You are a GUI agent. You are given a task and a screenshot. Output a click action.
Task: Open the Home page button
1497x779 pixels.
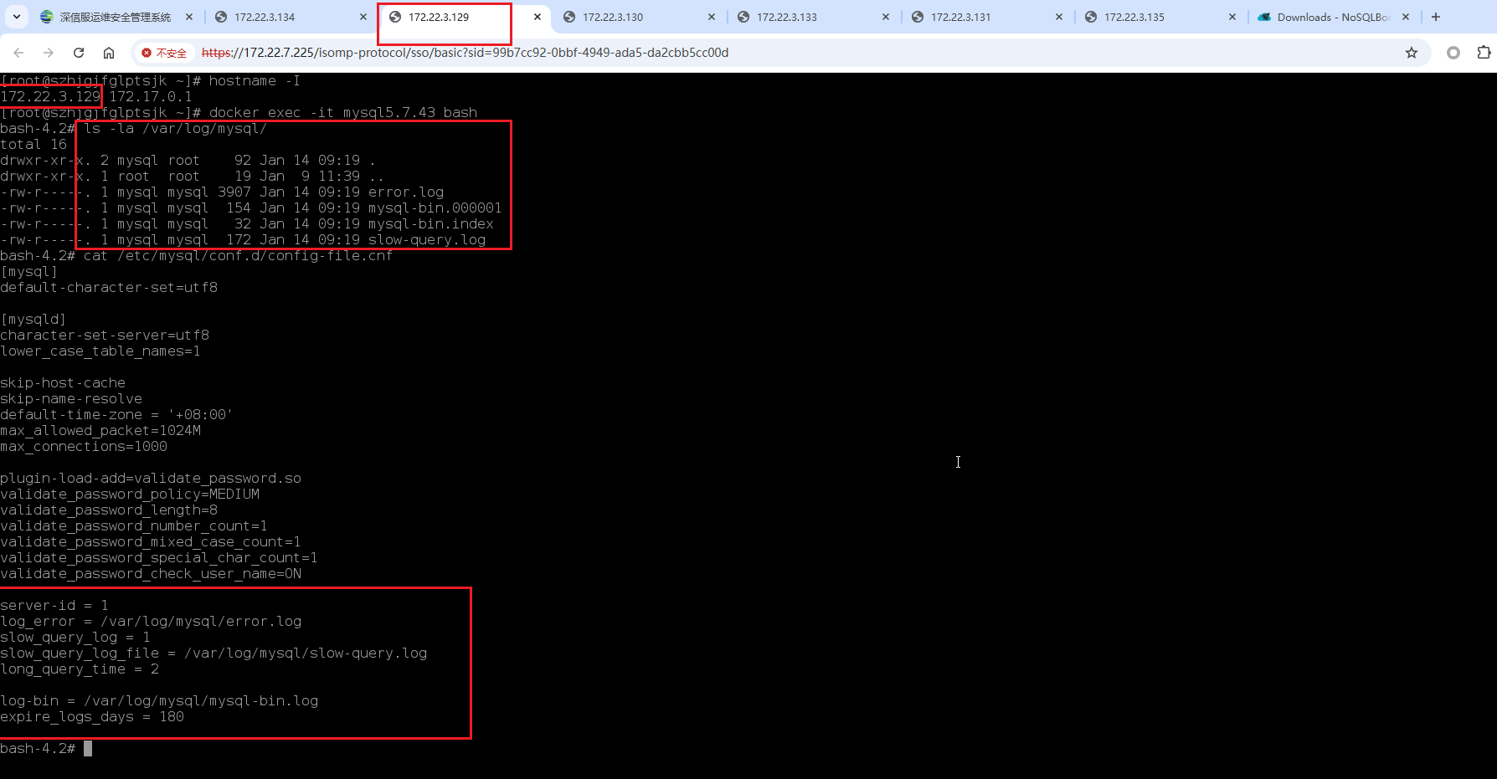pyautogui.click(x=109, y=53)
